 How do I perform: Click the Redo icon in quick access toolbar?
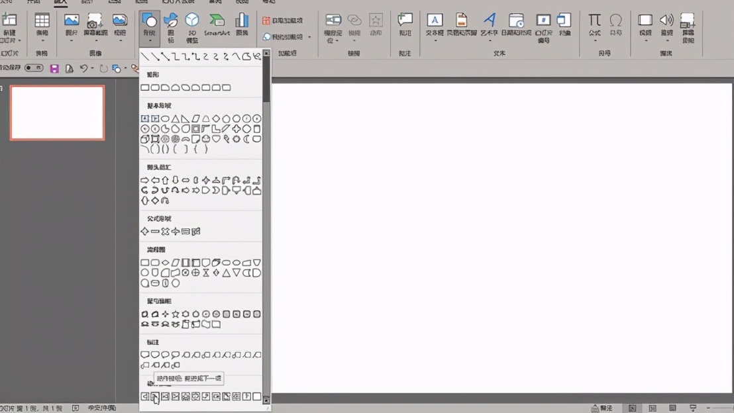103,69
